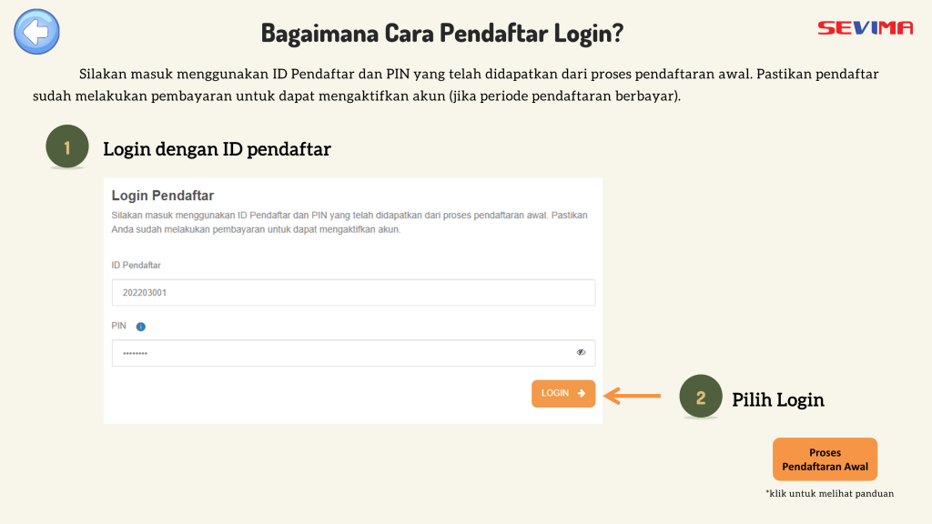Click the Login Pendaftar form heading
The height and width of the screenshot is (524, 932).
pyautogui.click(x=162, y=196)
